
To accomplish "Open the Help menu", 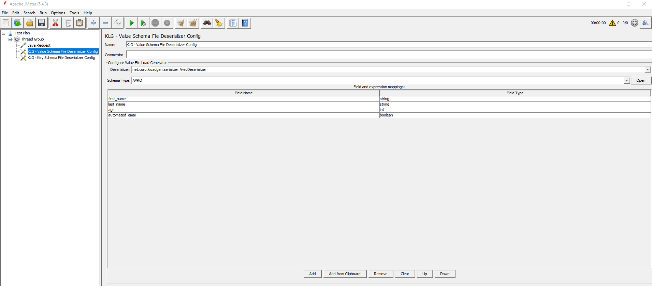I will click(88, 13).
